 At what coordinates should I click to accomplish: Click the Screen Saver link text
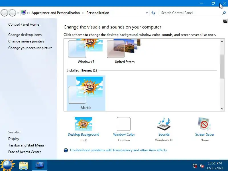(x=205, y=135)
